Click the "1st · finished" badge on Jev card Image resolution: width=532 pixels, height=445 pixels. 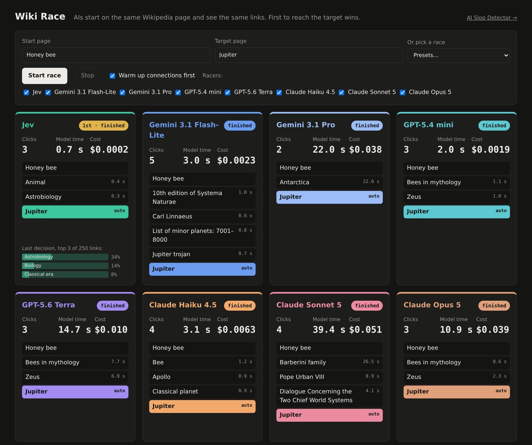tap(103, 126)
